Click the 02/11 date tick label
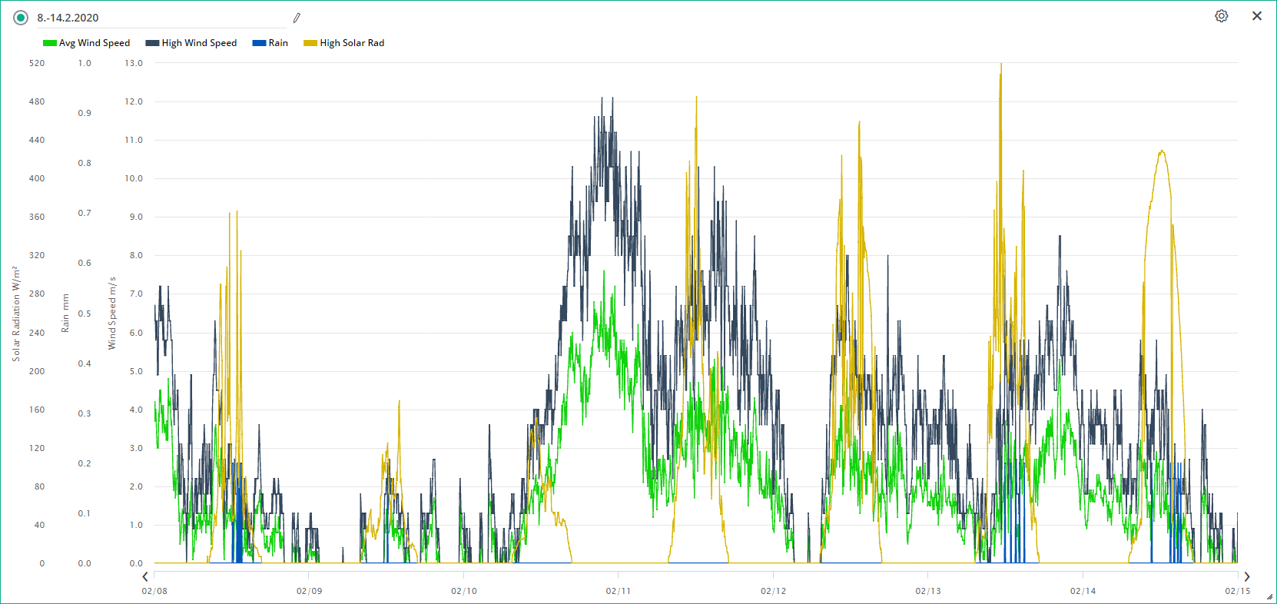The image size is (1277, 604). (x=619, y=591)
